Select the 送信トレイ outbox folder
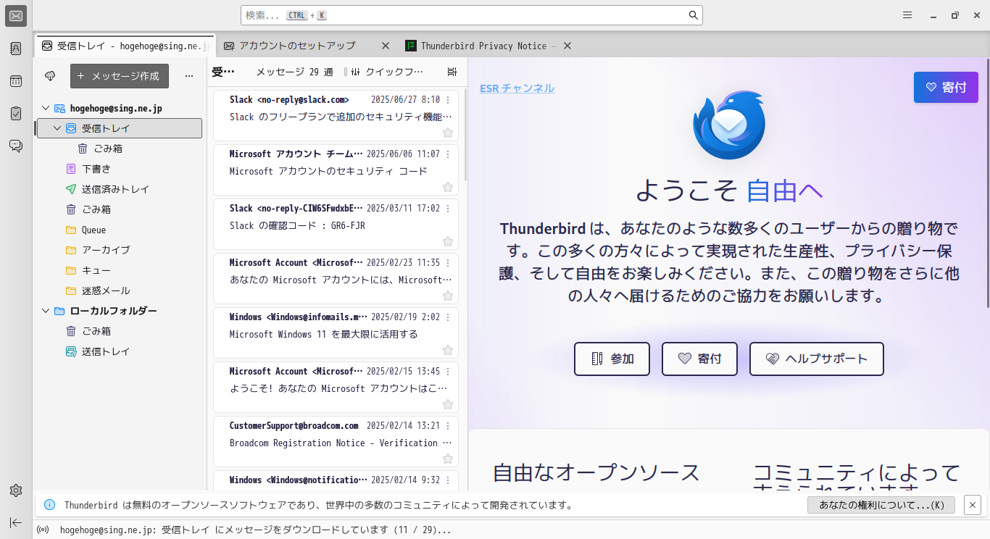 tap(119, 351)
